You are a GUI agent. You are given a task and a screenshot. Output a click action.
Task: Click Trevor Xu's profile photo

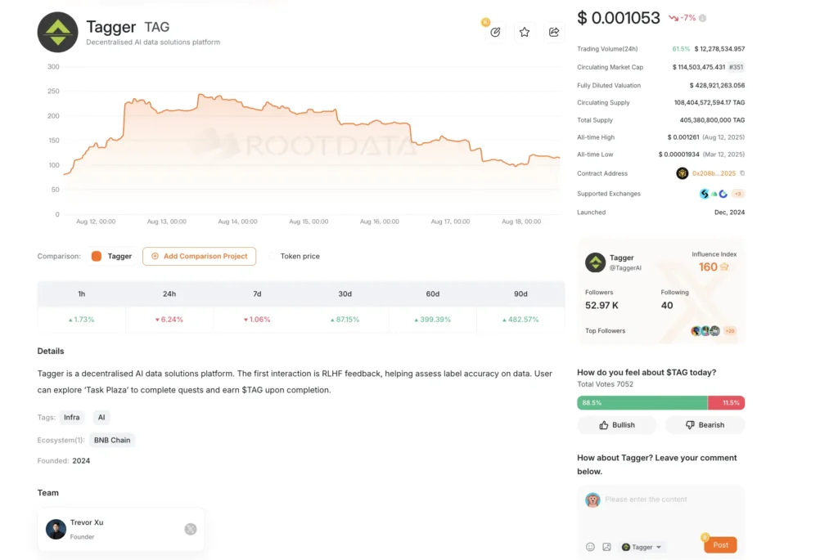pyautogui.click(x=56, y=529)
